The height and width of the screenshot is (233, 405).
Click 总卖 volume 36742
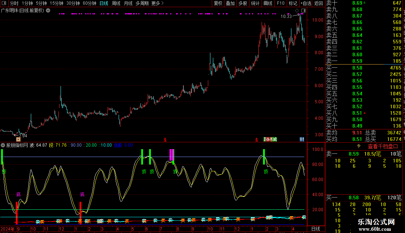coord(394,133)
